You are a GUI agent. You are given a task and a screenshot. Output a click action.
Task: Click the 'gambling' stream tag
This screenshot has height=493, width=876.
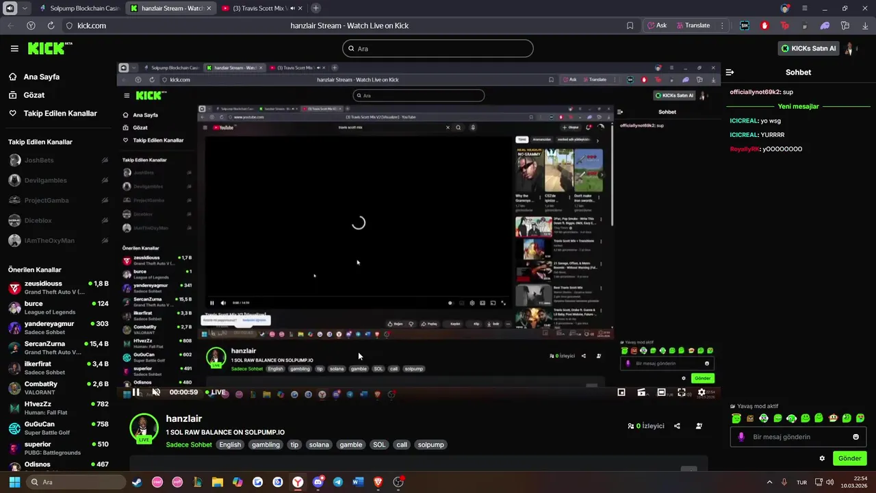(x=266, y=444)
